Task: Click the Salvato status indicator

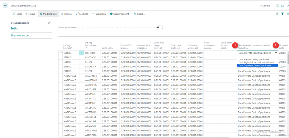Action: (x=265, y=6)
